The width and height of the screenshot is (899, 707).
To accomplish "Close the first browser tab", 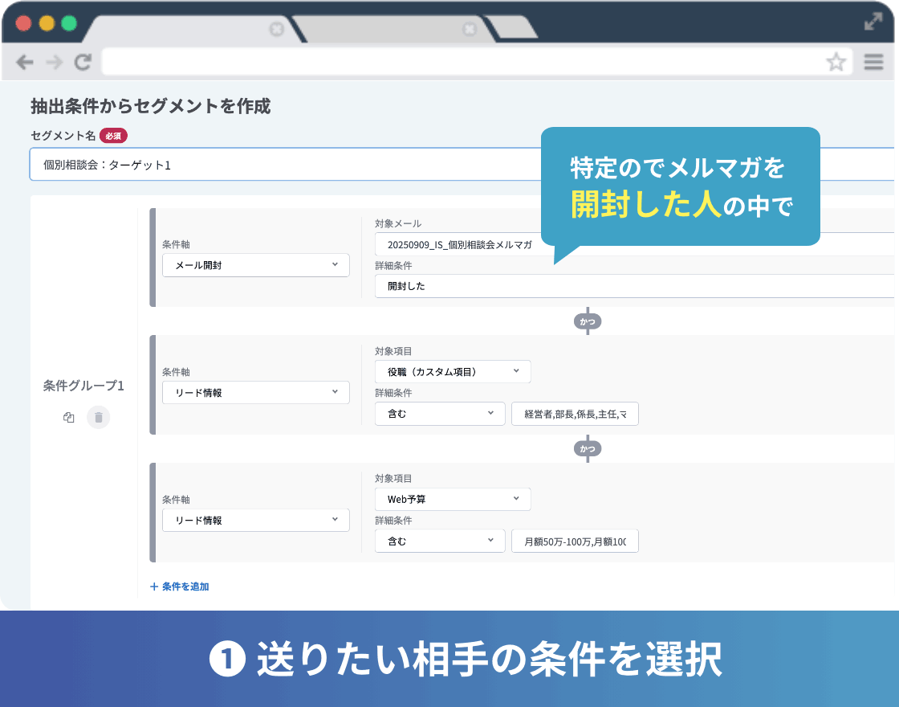I will coord(276,29).
